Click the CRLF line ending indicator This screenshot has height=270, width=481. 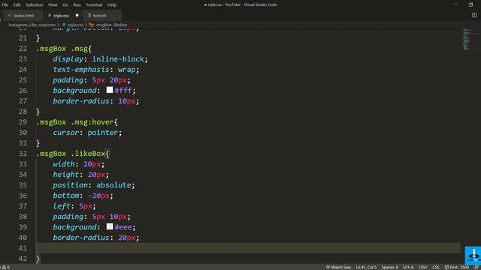click(422, 267)
